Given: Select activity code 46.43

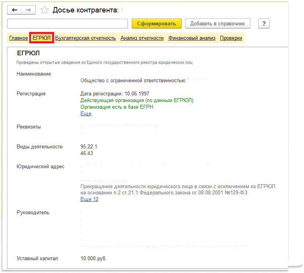Looking at the screenshot, I should [86, 153].
